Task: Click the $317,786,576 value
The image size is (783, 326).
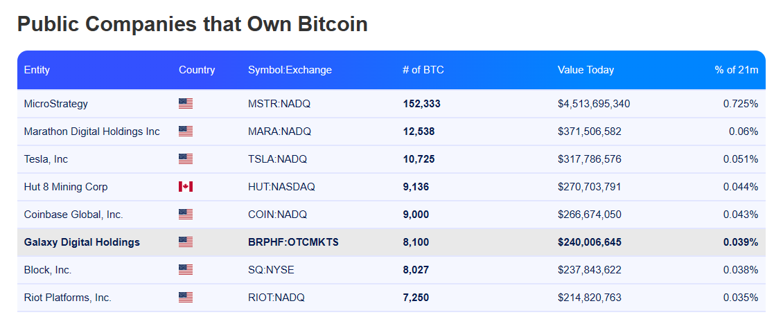Action: (590, 159)
